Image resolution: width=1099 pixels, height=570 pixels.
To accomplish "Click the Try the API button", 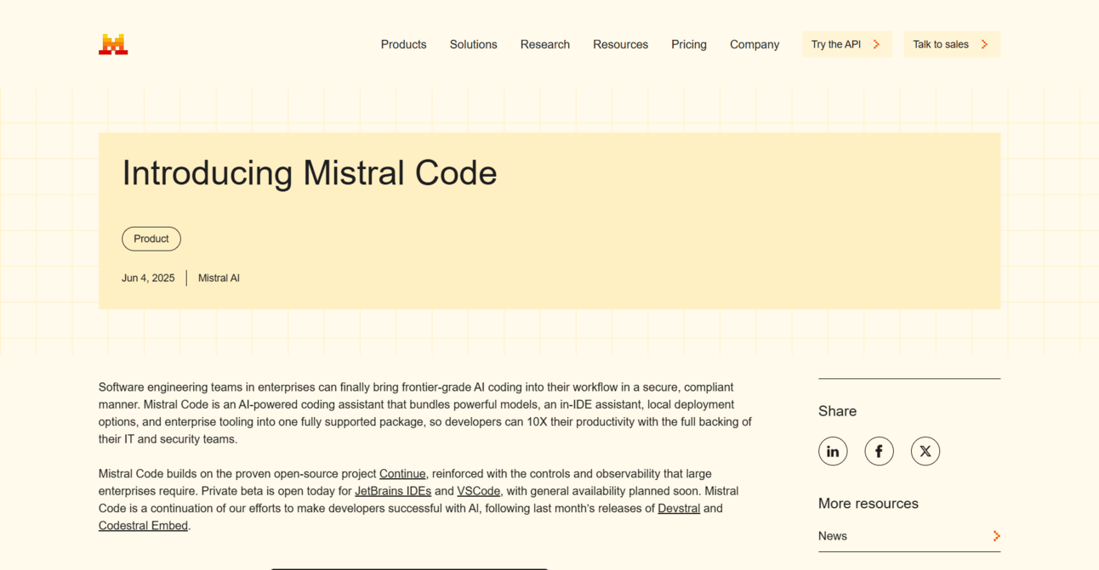I will 847,44.
